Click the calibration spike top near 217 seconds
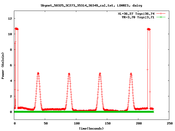The width and height of the screenshot is (175, 131). pos(149,29)
